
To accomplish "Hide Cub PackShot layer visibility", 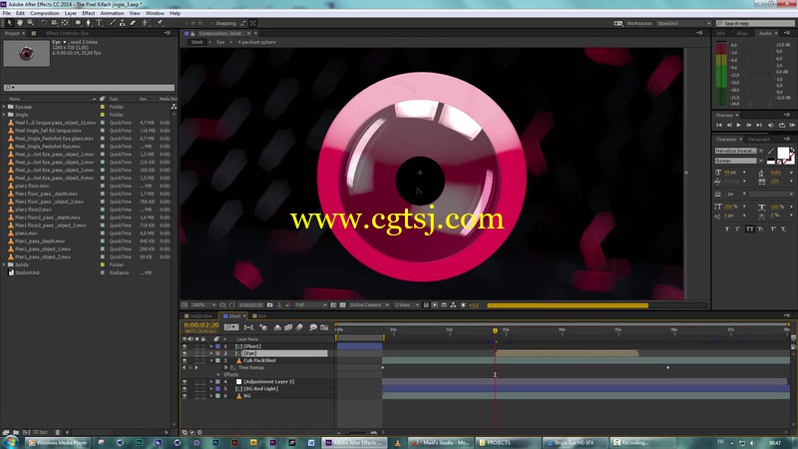I will [x=185, y=360].
